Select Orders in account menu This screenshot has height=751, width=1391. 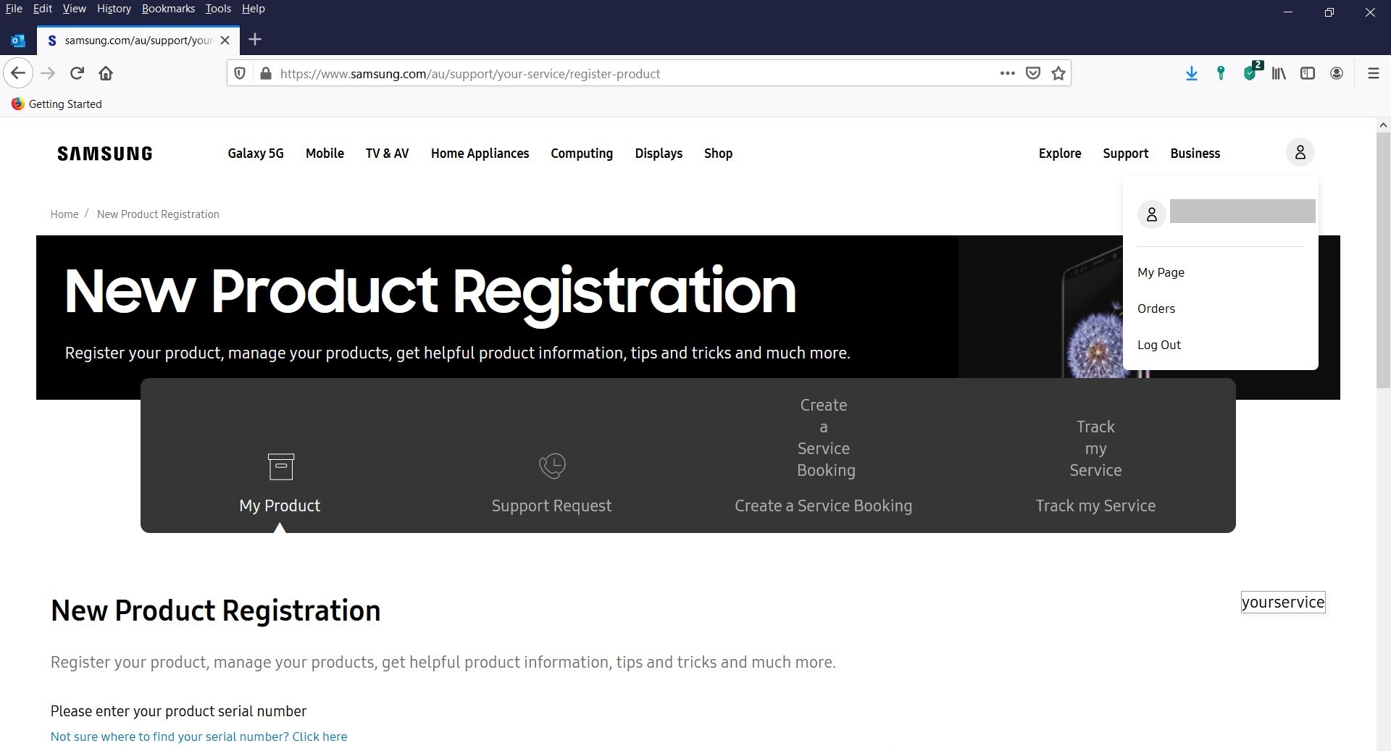pyautogui.click(x=1156, y=309)
